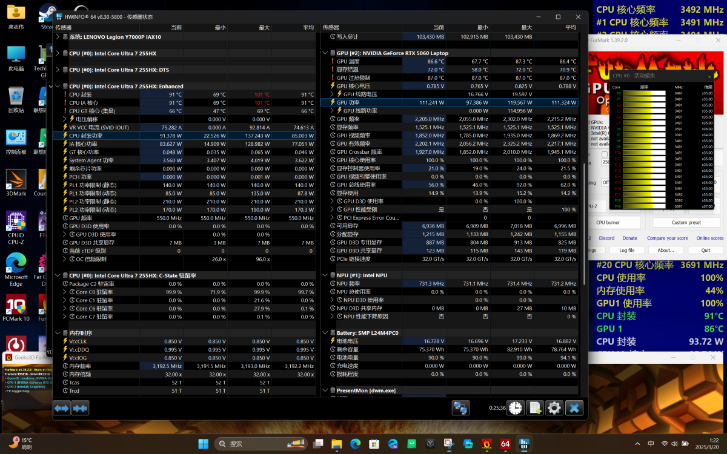This screenshot has height=454, width=727.
Task: Click the log file save icon
Action: click(535, 408)
